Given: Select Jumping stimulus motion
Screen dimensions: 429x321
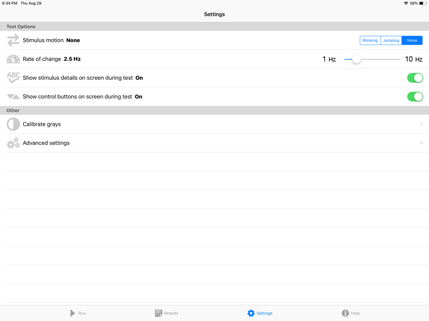Looking at the screenshot, I should 391,40.
